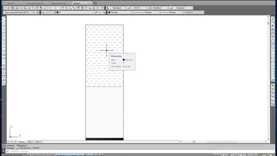Select the Spline tool
Viewport: 277px width, 156px height.
tap(3, 47)
